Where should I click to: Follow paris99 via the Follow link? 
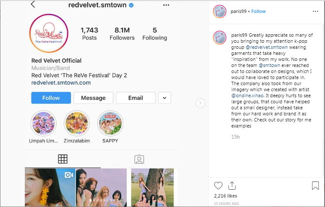click(259, 11)
